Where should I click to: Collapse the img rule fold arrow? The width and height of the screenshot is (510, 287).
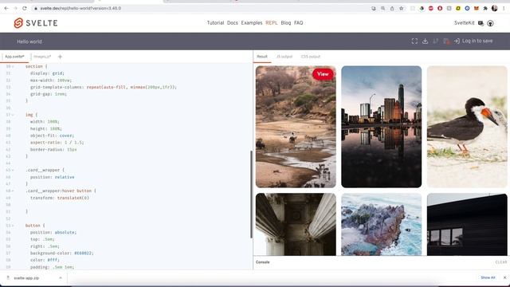pos(13,115)
